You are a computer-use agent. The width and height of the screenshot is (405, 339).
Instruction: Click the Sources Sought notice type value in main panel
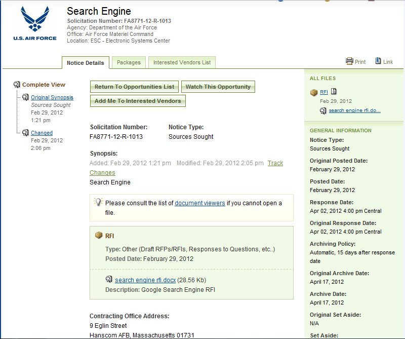pos(191,136)
